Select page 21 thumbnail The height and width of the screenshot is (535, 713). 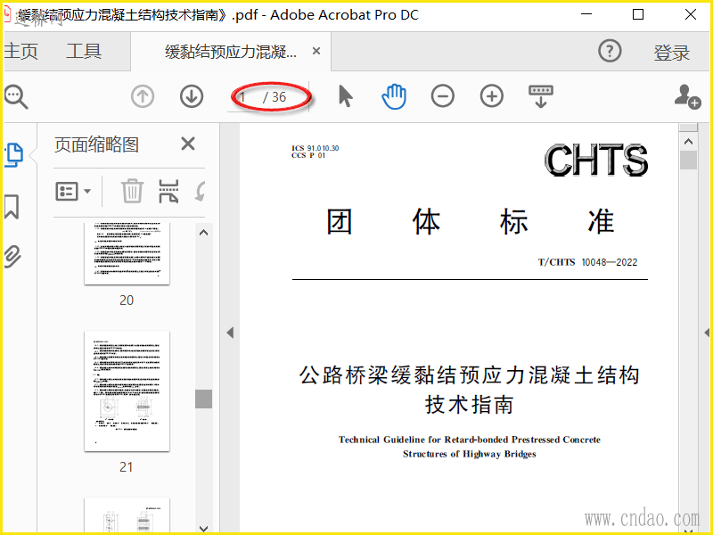click(x=127, y=391)
